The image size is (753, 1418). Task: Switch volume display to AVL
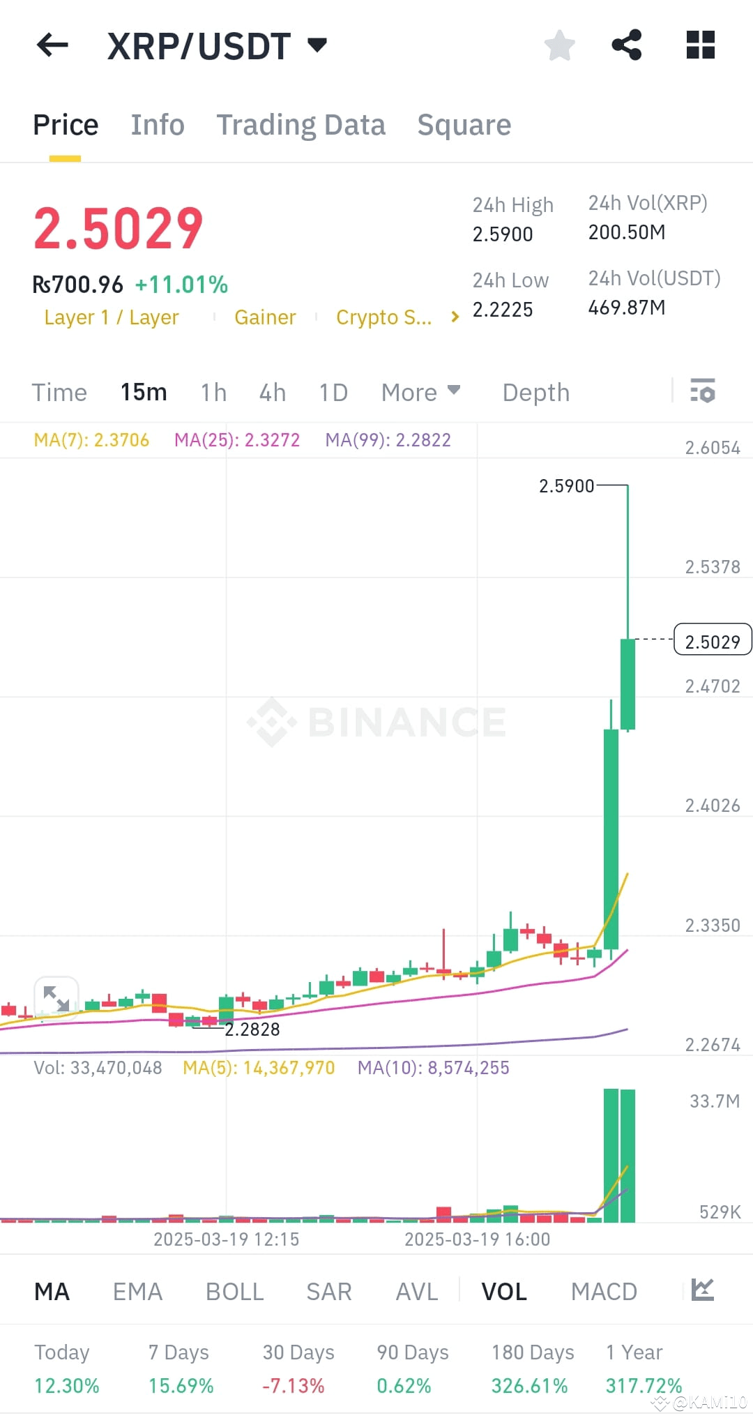[x=416, y=1291]
